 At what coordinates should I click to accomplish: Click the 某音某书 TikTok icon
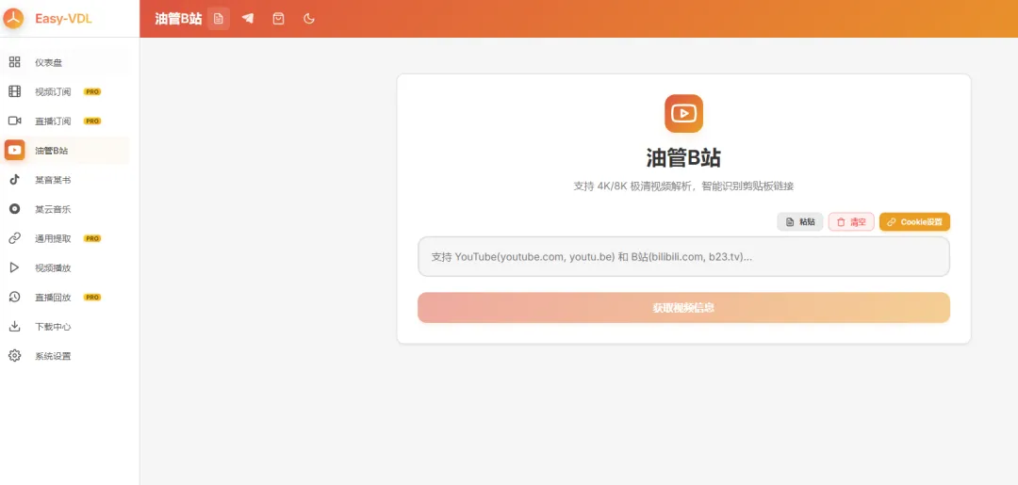click(14, 180)
